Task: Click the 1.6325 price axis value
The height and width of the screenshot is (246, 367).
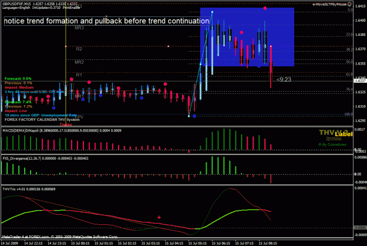Action: tap(361, 92)
